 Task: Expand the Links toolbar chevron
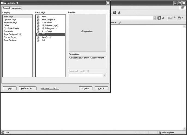175,17
